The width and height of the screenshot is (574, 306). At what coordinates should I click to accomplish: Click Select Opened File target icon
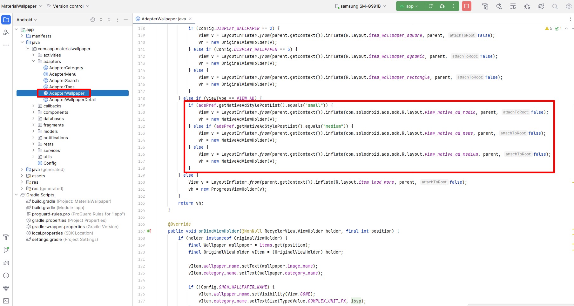(x=93, y=20)
